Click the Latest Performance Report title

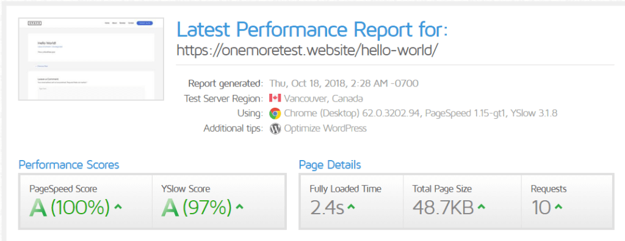pos(312,29)
